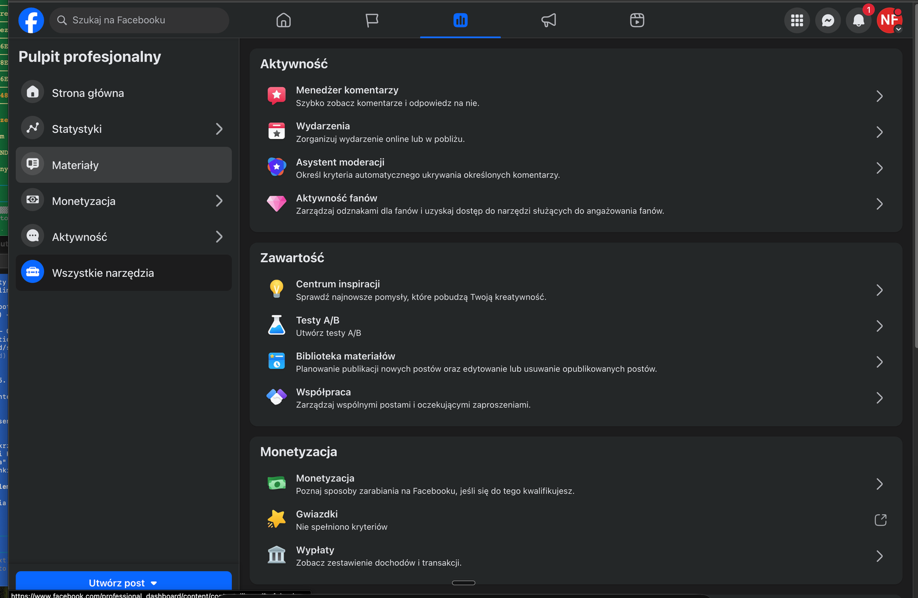Open the Pages flag icon in the top bar
The height and width of the screenshot is (598, 918).
tap(372, 21)
